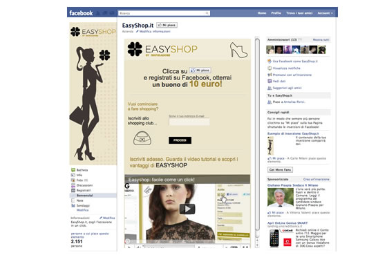Click Mostra tutti administrators link
This screenshot has width=387, height=264.
click(x=321, y=39)
